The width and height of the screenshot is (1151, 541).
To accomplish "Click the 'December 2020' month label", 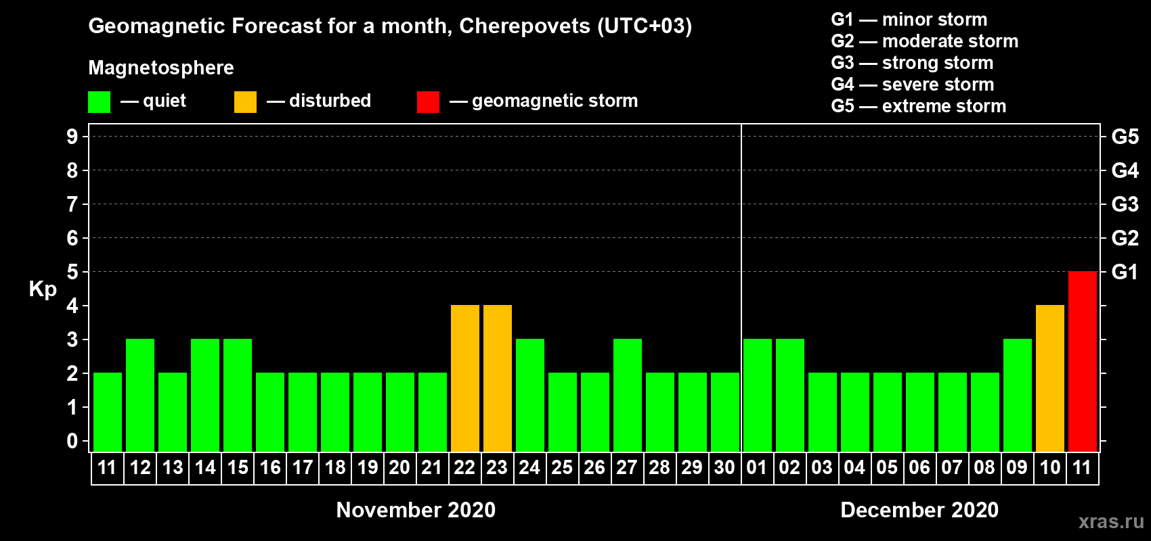I will [x=919, y=510].
